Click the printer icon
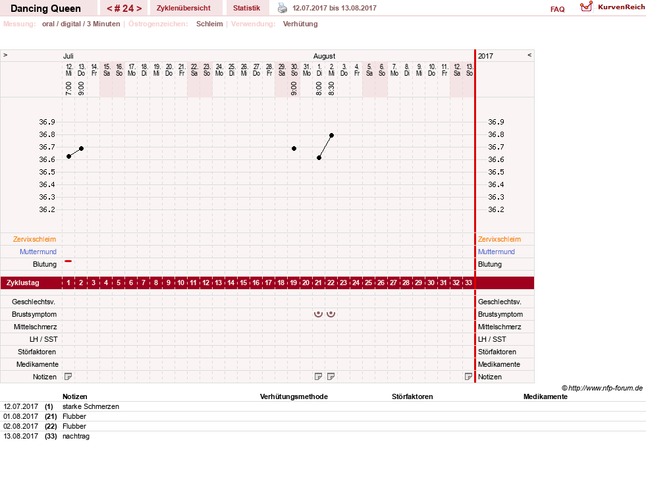 coord(283,8)
